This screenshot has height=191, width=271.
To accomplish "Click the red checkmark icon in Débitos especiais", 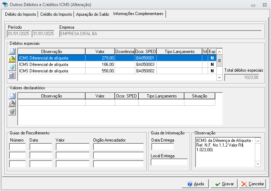I will (x=12, y=75).
